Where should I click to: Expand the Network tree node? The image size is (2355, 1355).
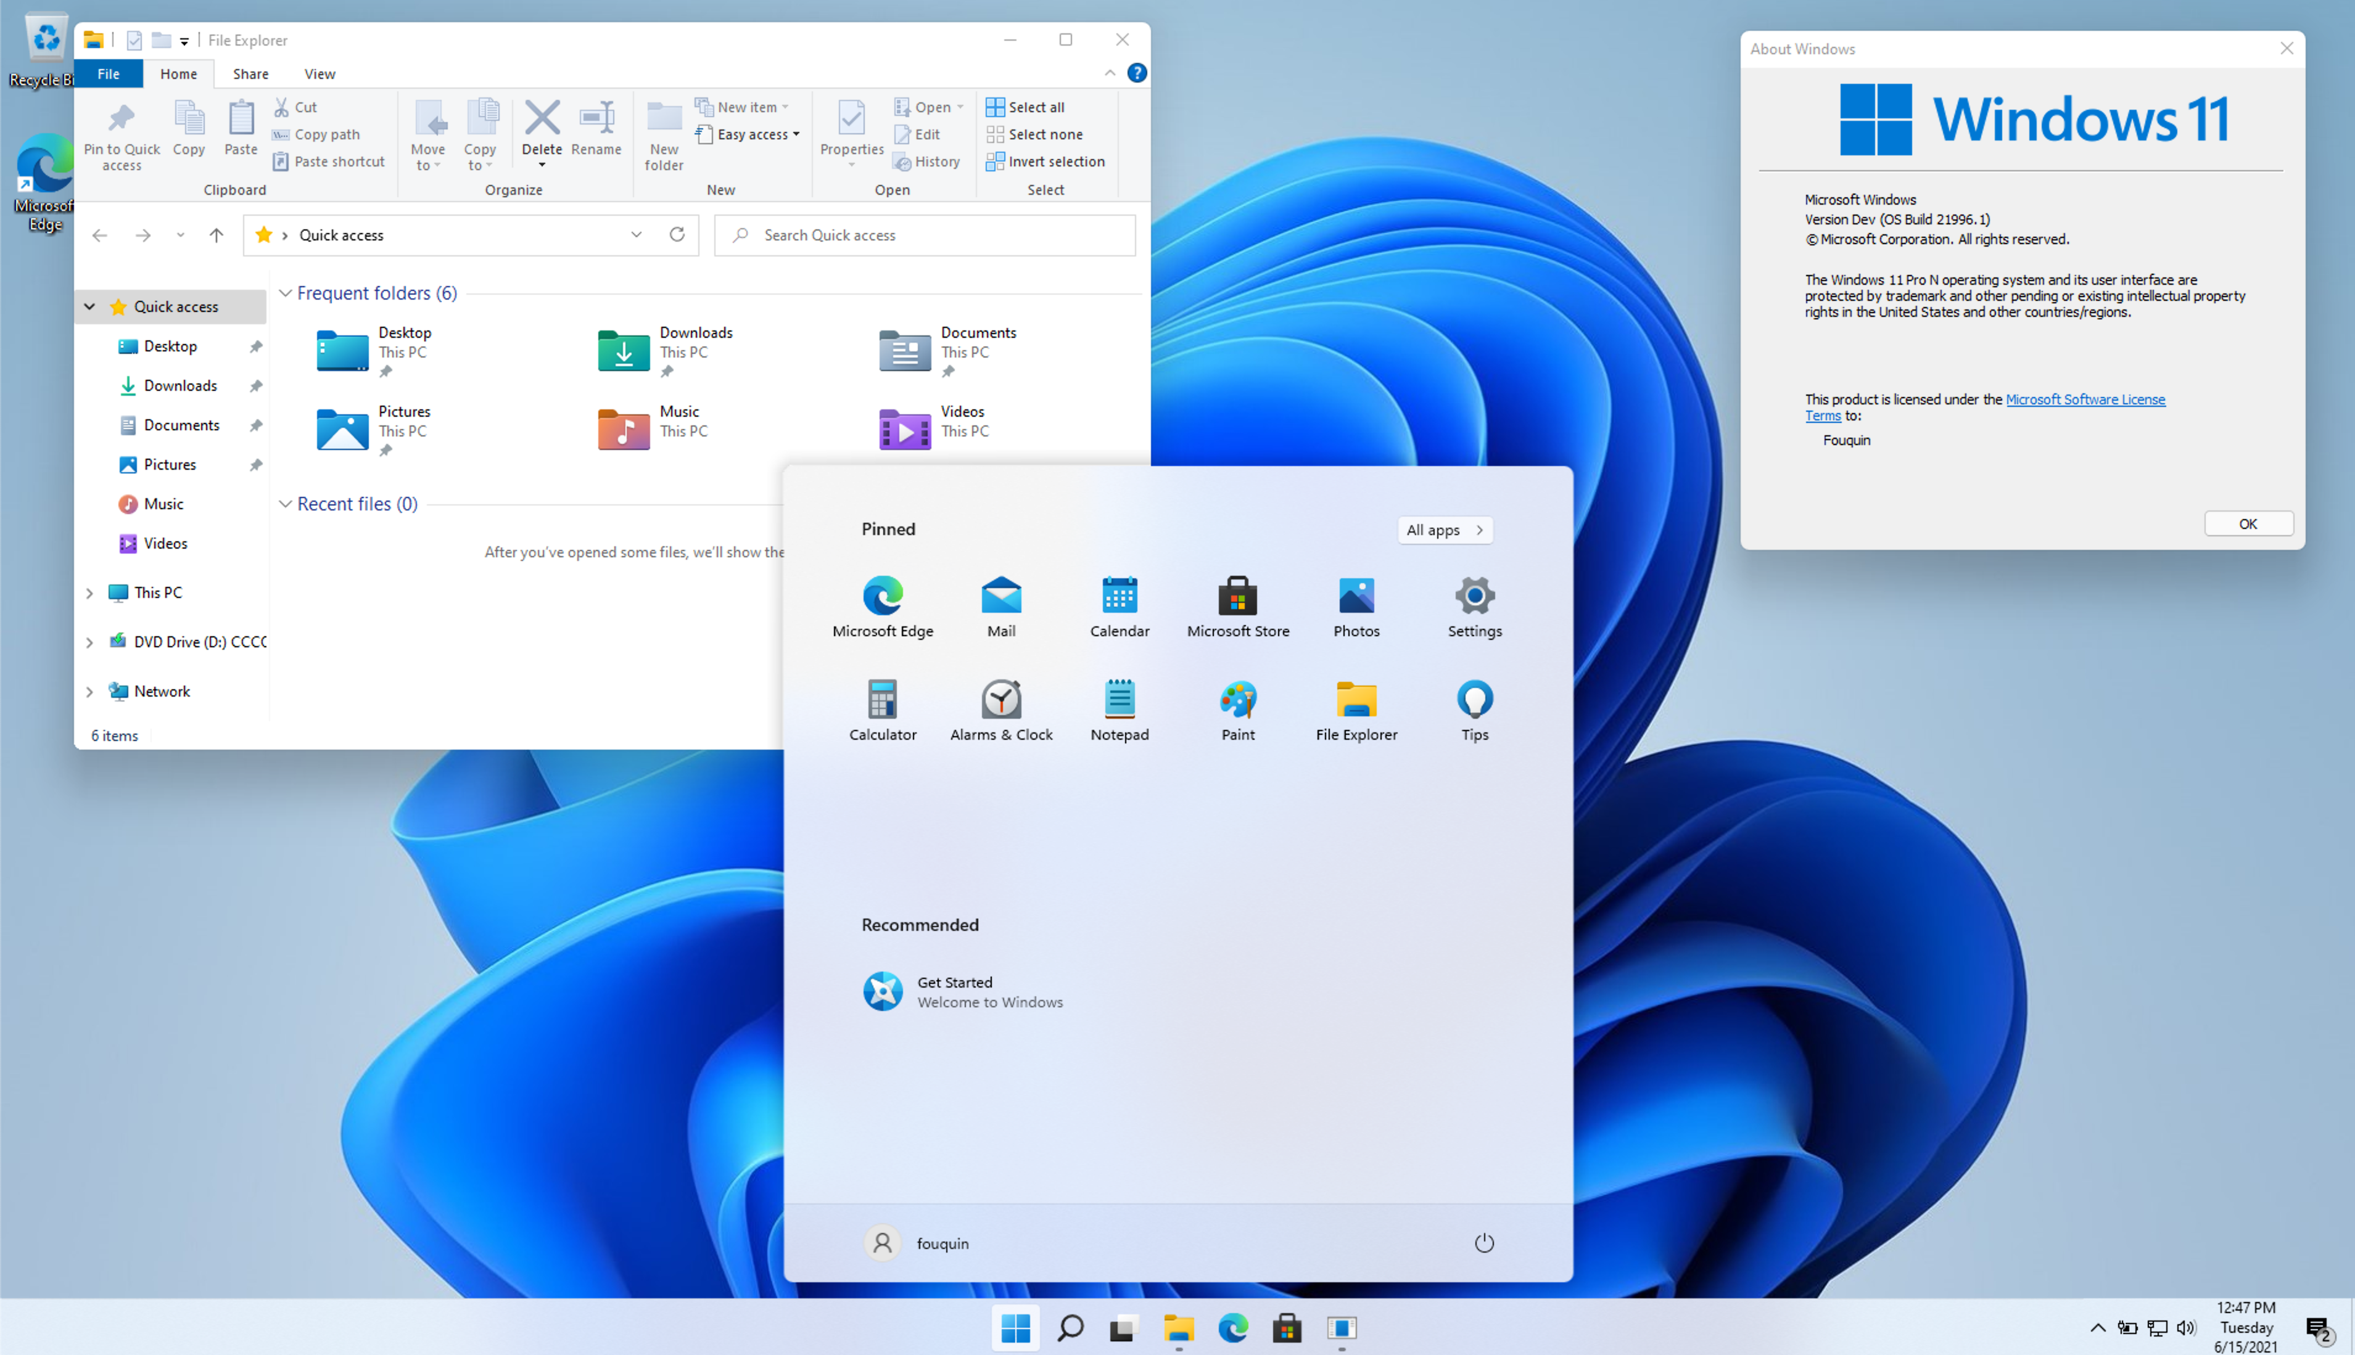(x=89, y=692)
